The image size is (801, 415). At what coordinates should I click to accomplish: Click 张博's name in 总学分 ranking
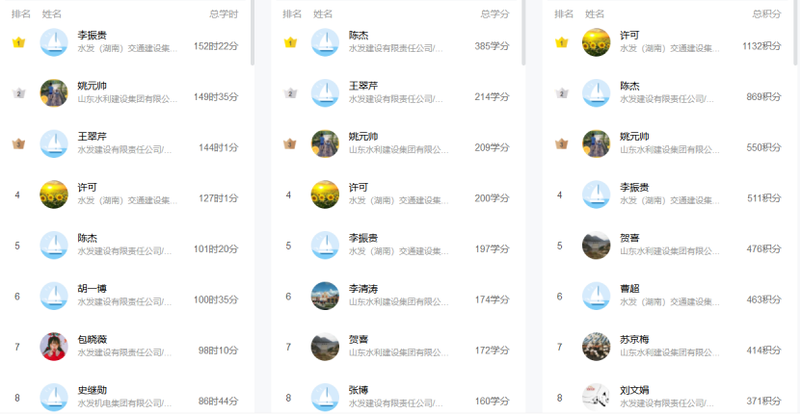(359, 390)
